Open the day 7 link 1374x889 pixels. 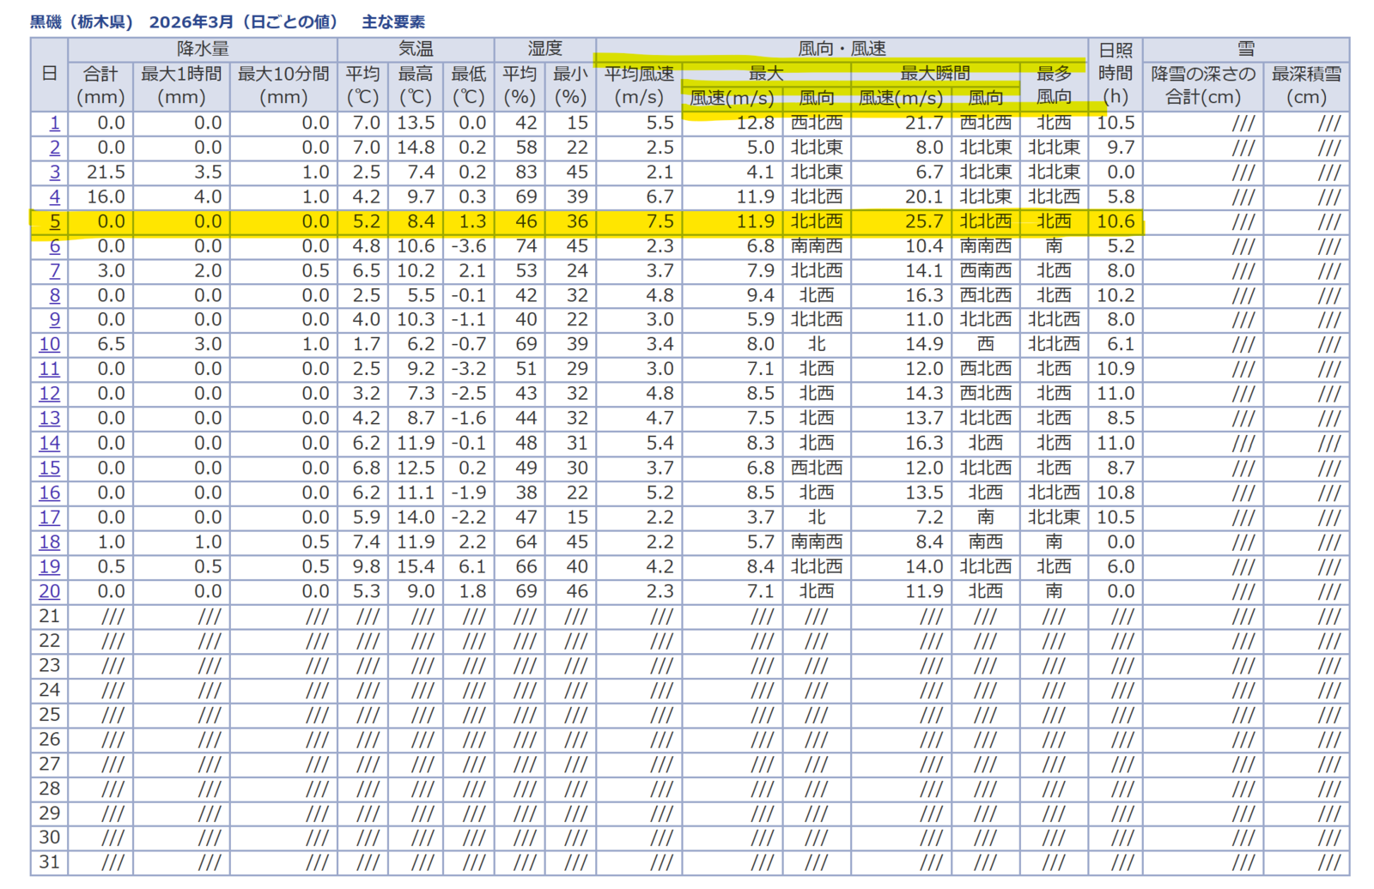(55, 271)
